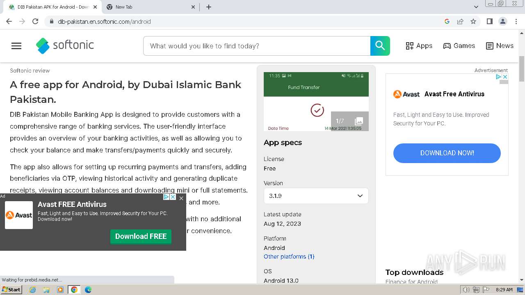Dismiss the sidebar Avast ad with X
The image size is (525, 295).
[x=505, y=77]
